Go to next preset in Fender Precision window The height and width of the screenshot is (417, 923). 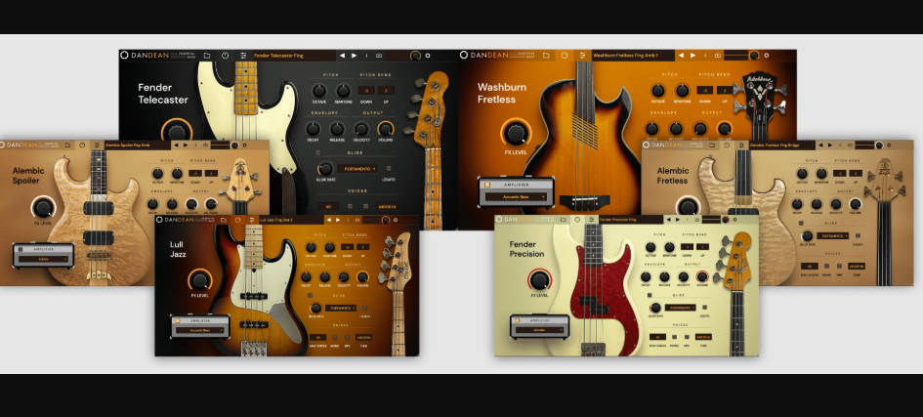[678, 220]
